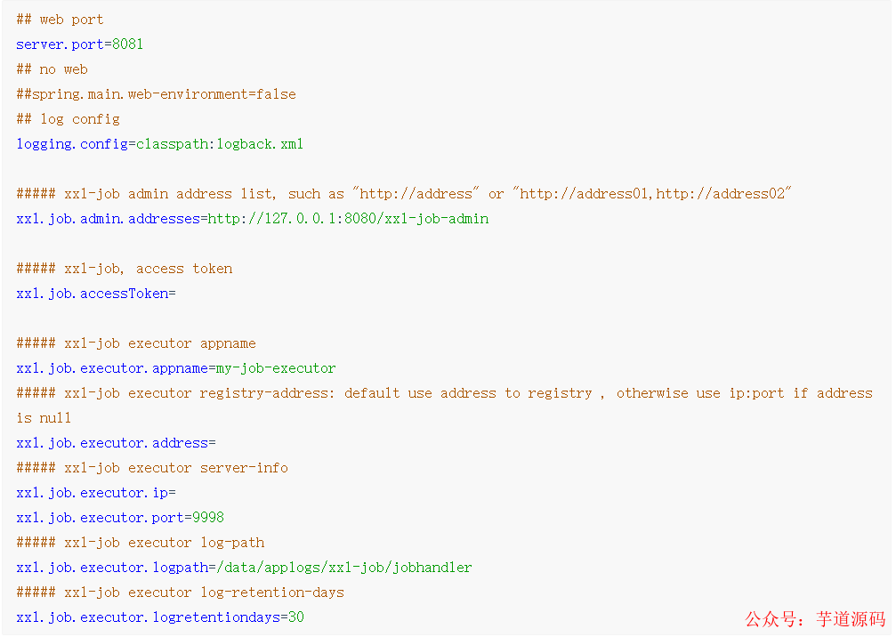Click the xxl.job.executor.ip= line
Screen dimensions: 896x637
pyautogui.click(x=96, y=493)
